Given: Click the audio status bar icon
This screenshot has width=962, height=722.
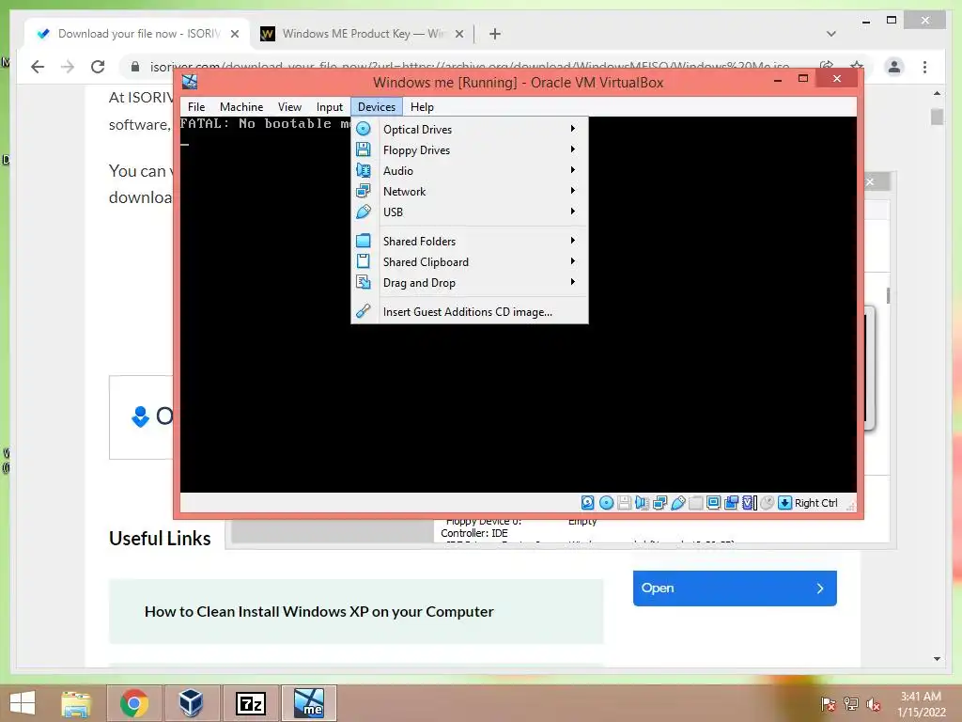Looking at the screenshot, I should coord(642,503).
